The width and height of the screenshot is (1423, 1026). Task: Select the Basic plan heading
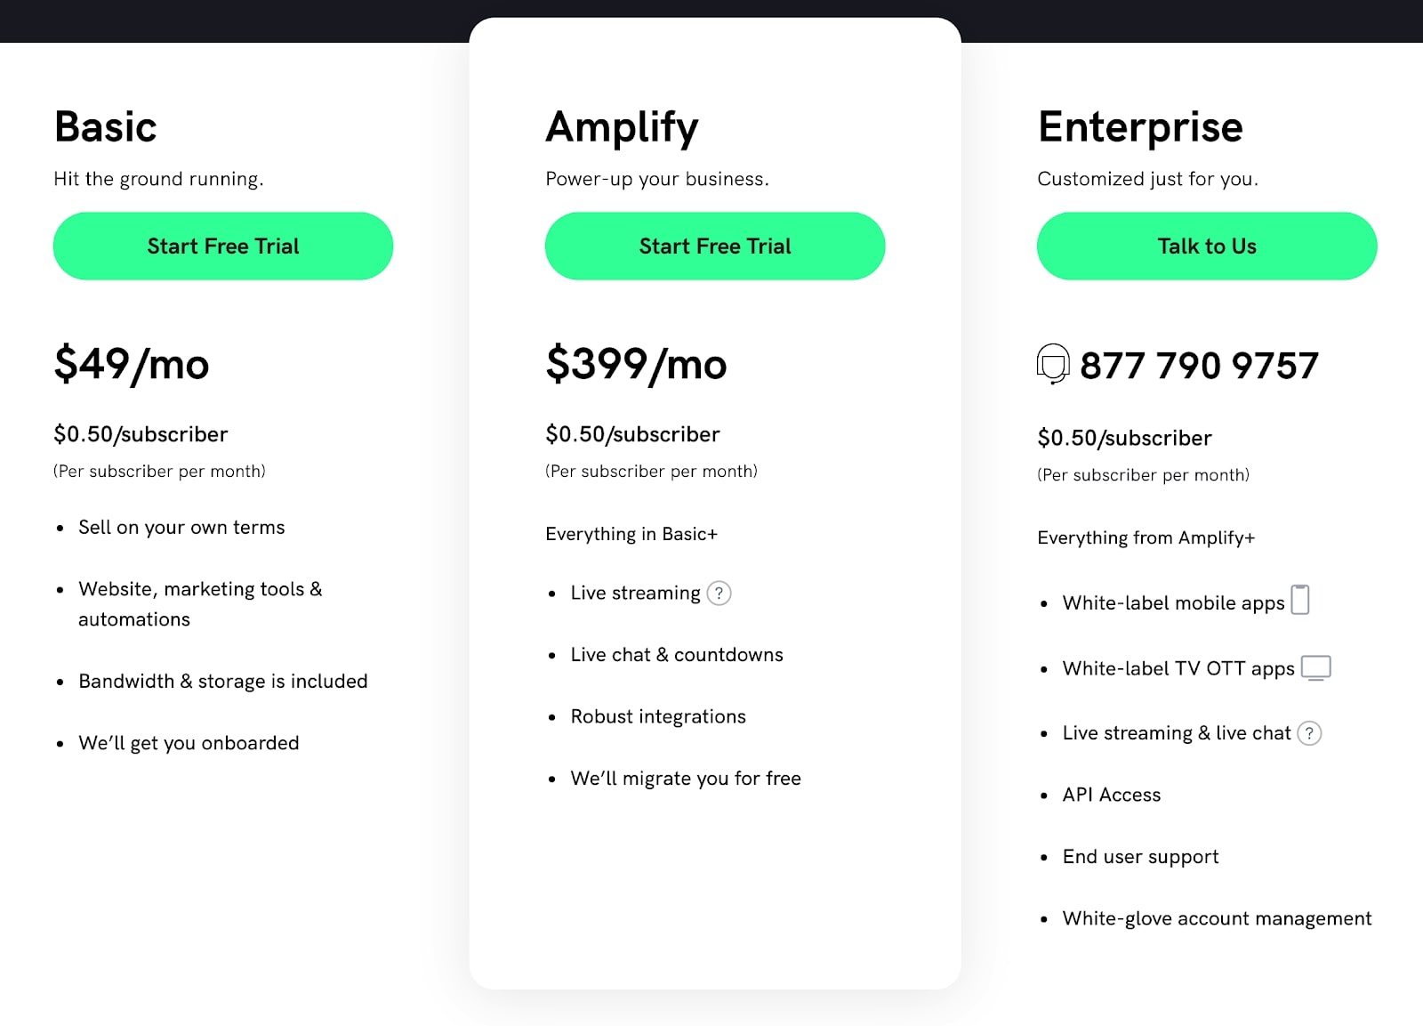point(105,126)
